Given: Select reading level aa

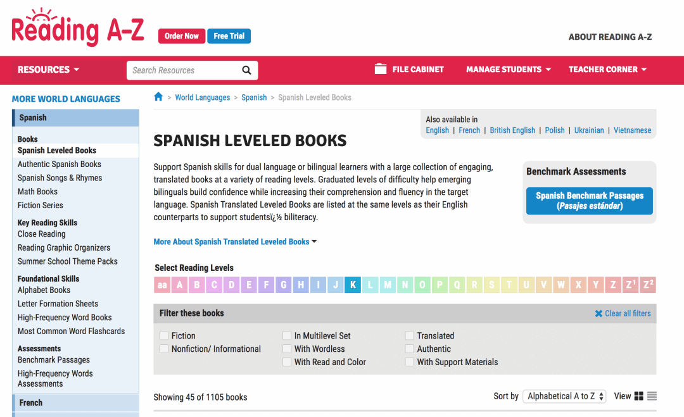Looking at the screenshot, I should click(162, 285).
